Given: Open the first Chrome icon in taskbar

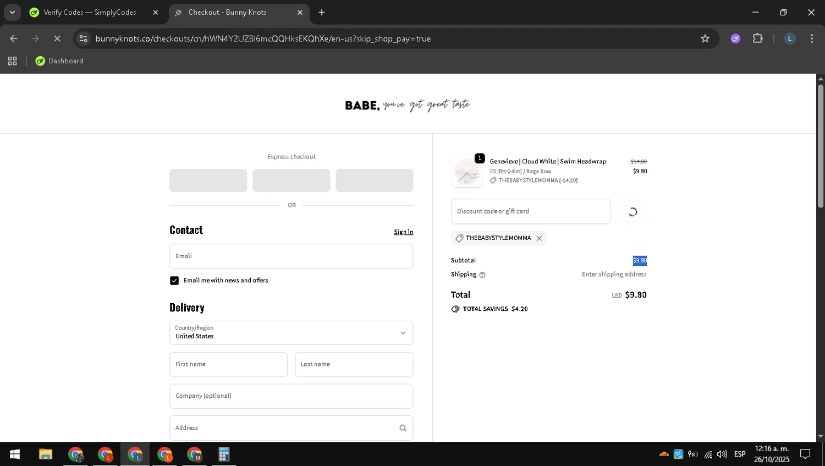Looking at the screenshot, I should click(75, 454).
